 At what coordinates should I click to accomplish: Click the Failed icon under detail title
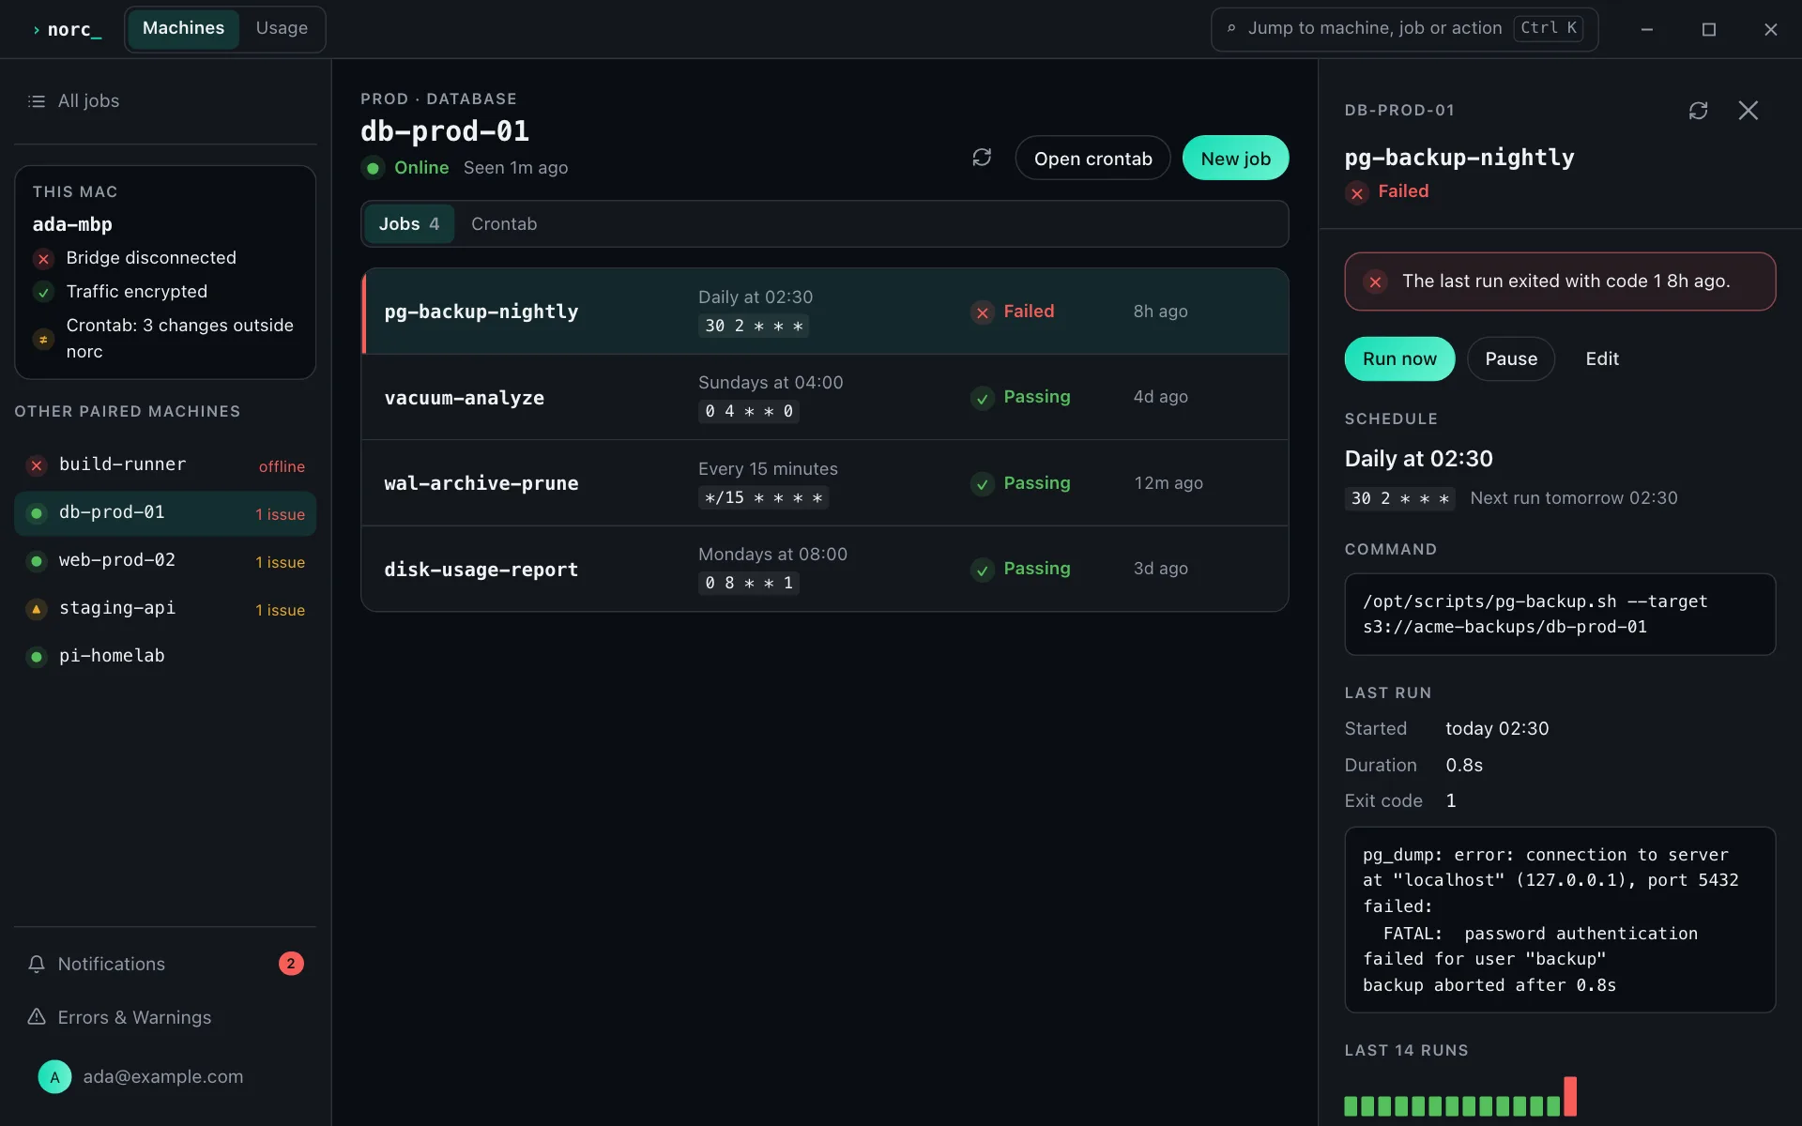pyautogui.click(x=1356, y=193)
